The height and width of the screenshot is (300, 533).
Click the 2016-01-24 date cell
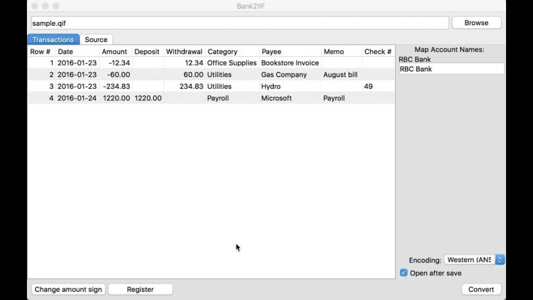[77, 98]
